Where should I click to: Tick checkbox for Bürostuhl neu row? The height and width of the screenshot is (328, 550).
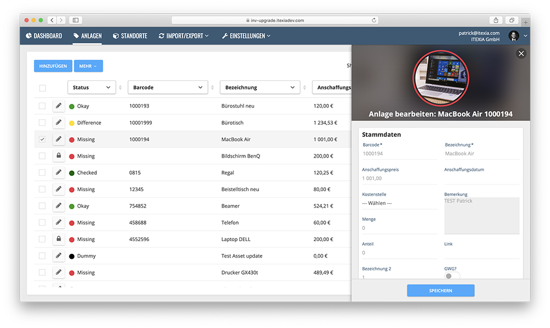(42, 106)
